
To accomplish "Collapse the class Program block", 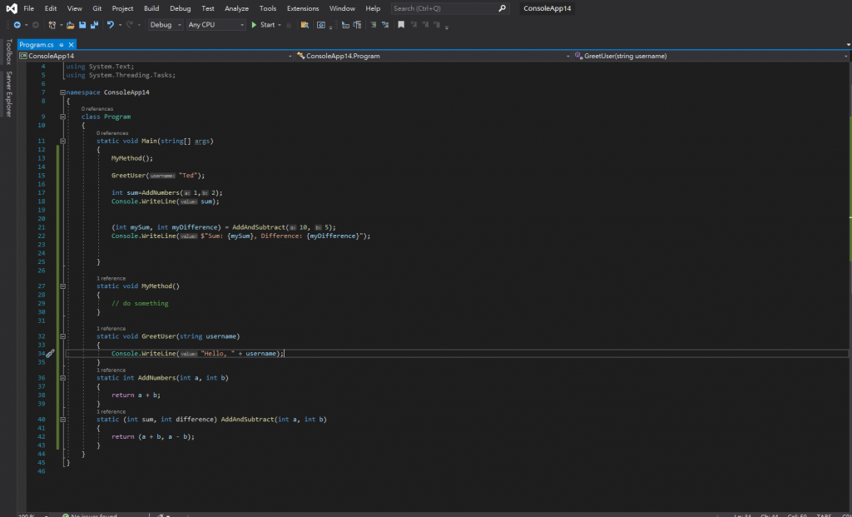I will tap(62, 117).
